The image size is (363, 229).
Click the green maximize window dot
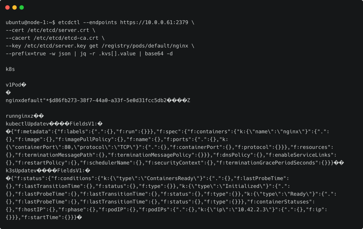[x=22, y=7]
